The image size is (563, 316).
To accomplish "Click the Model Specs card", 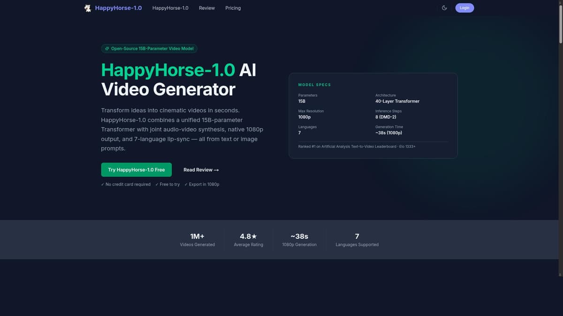I will coord(373,115).
